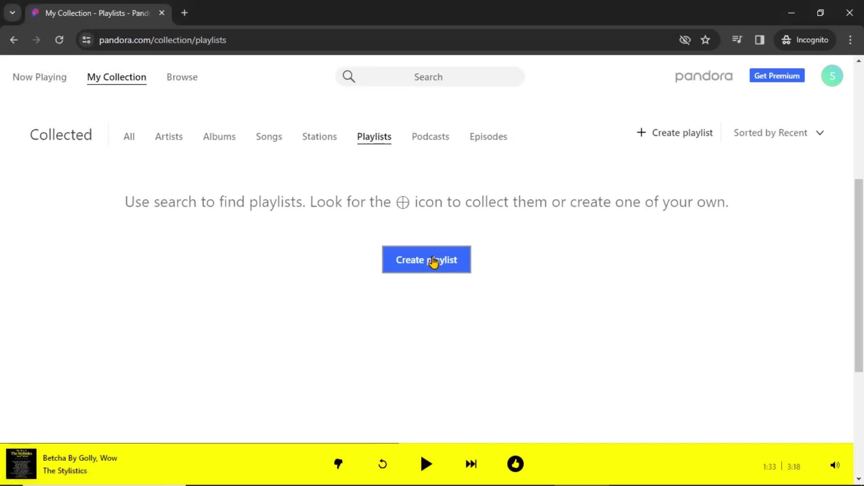The height and width of the screenshot is (486, 864).
Task: Click the search magnifying glass icon
Action: [350, 76]
